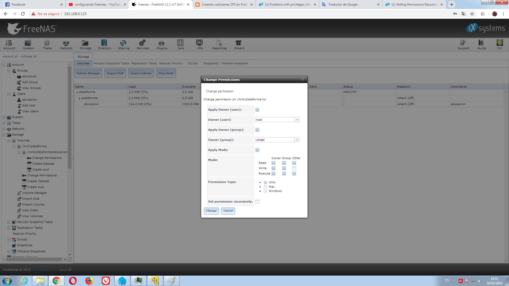Image resolution: width=509 pixels, height=286 pixels.
Task: Open the Sharing toolbar icon
Action: (x=124, y=44)
